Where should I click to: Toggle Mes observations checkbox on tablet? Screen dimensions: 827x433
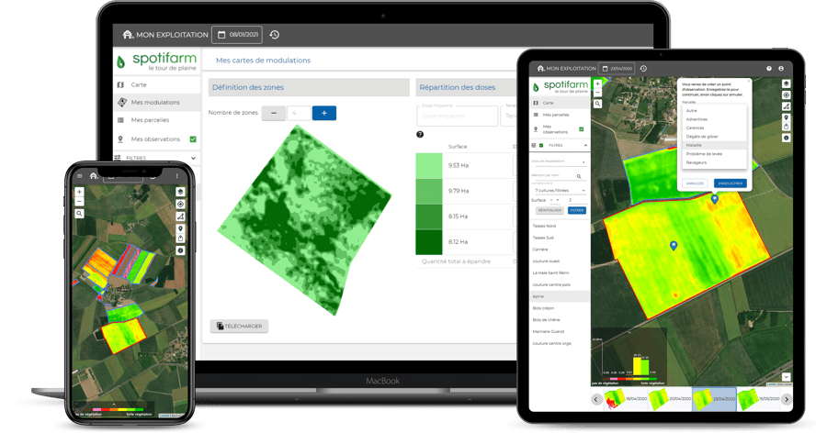(582, 129)
